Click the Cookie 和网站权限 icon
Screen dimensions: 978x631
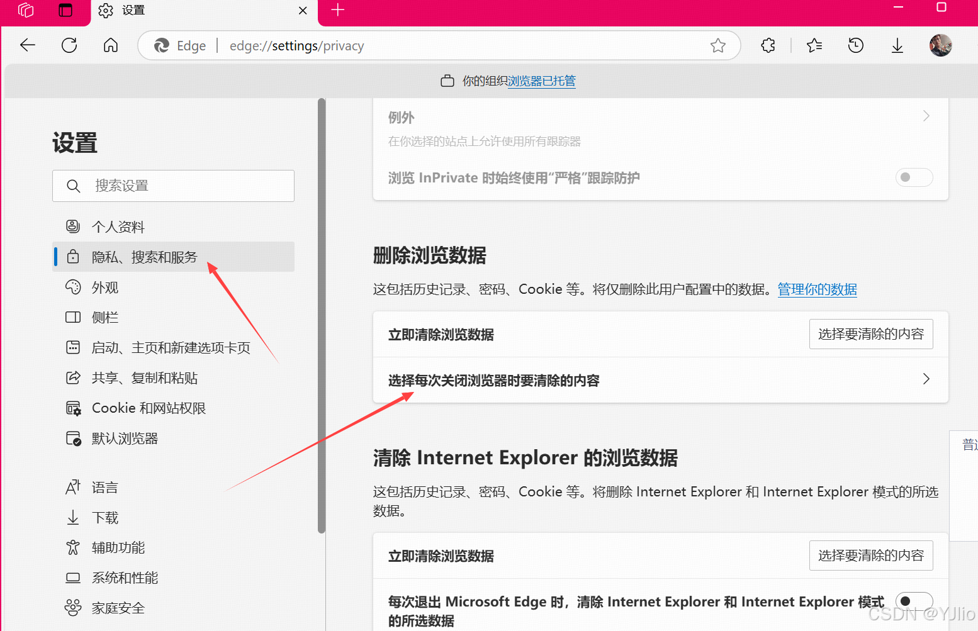[x=73, y=408]
